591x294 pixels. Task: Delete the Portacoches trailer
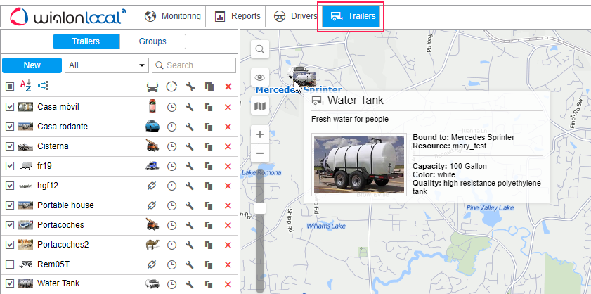228,225
